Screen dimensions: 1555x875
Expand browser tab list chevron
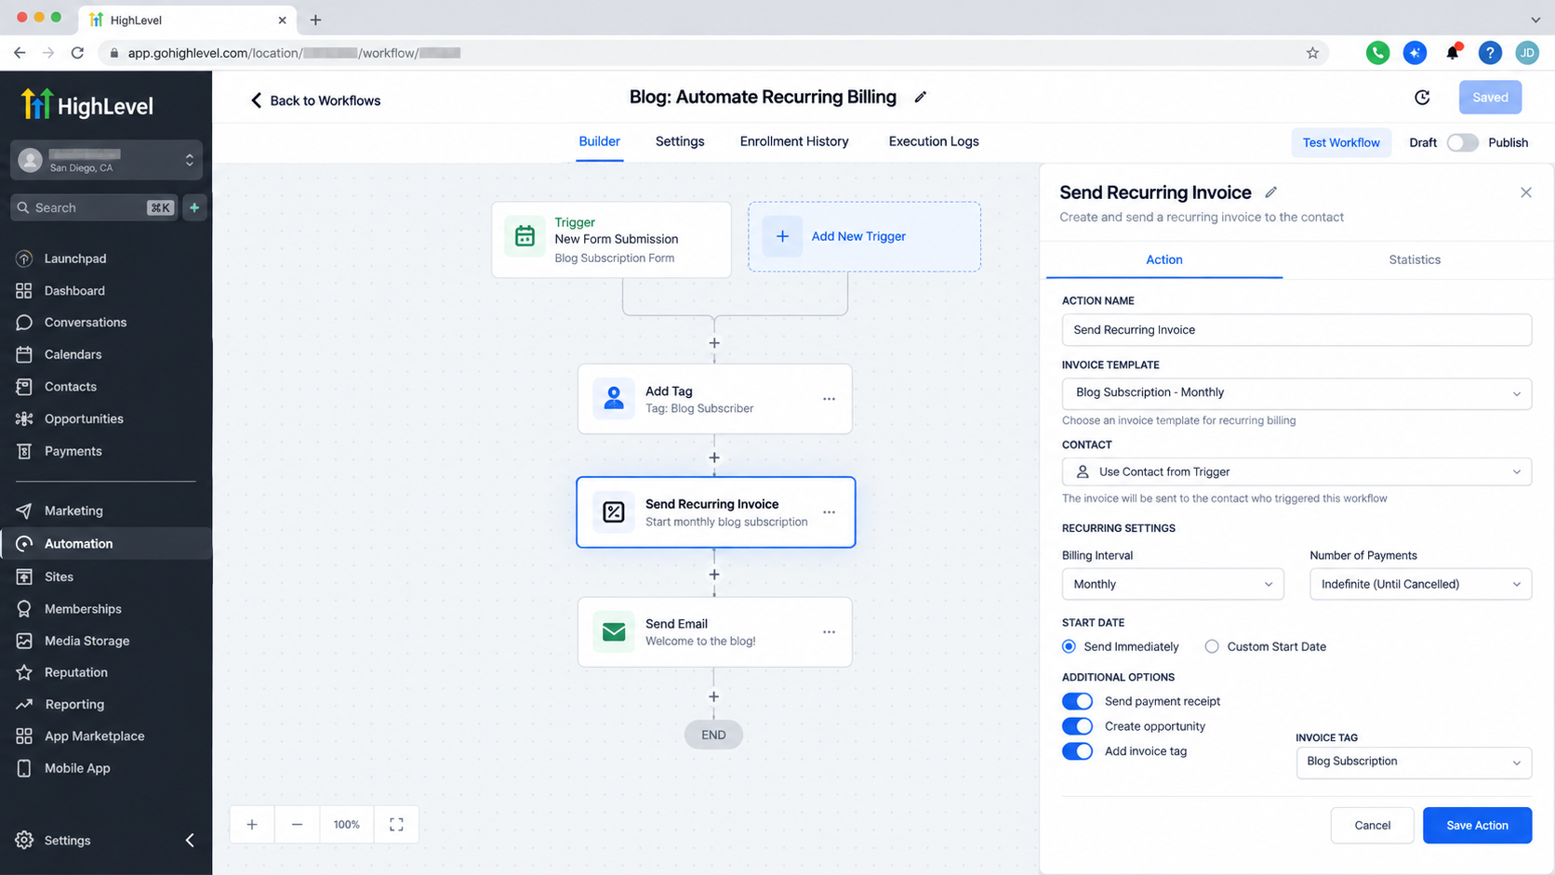[1535, 20]
